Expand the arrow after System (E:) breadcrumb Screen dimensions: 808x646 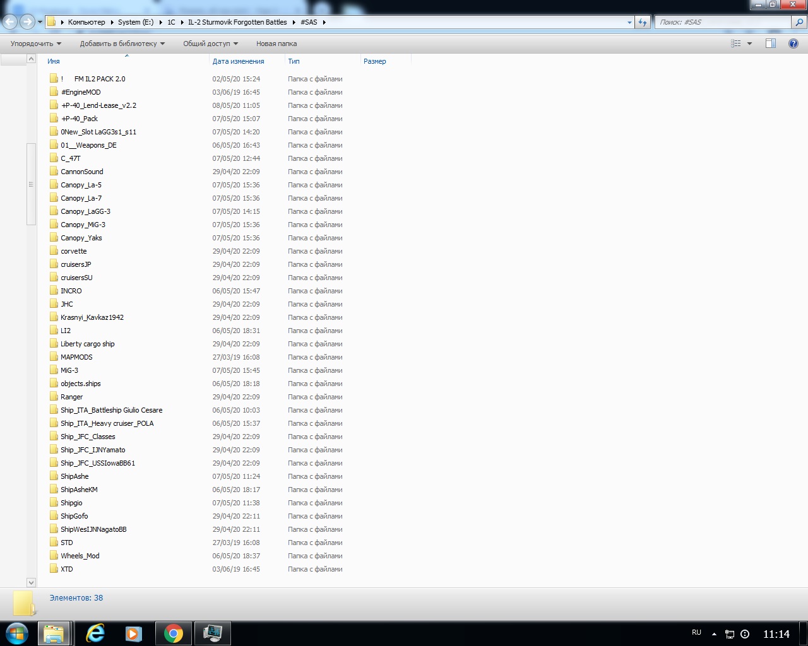[160, 22]
